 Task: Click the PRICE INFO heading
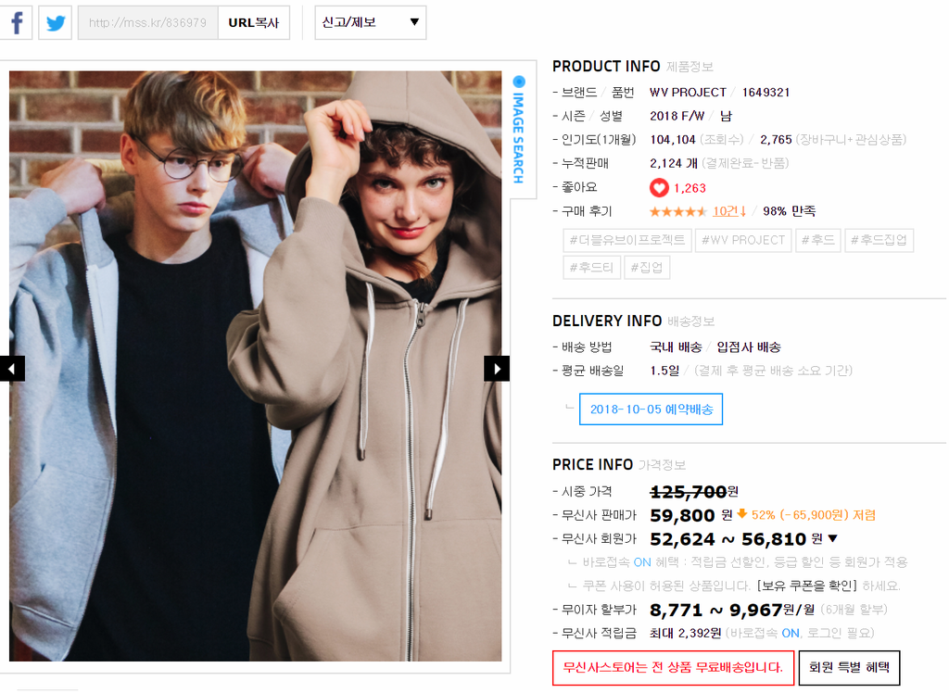click(x=592, y=465)
